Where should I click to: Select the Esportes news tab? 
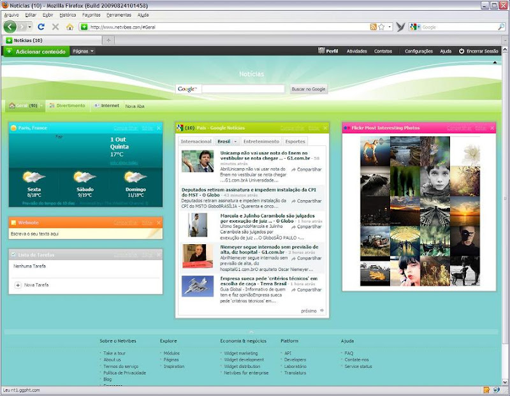[x=295, y=142]
